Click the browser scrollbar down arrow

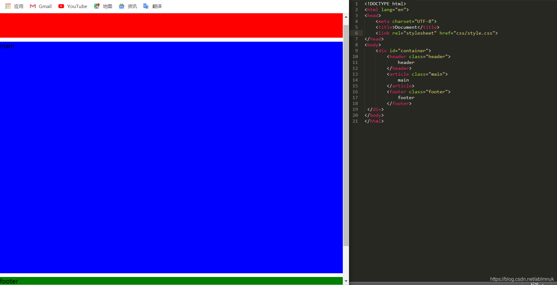346,281
